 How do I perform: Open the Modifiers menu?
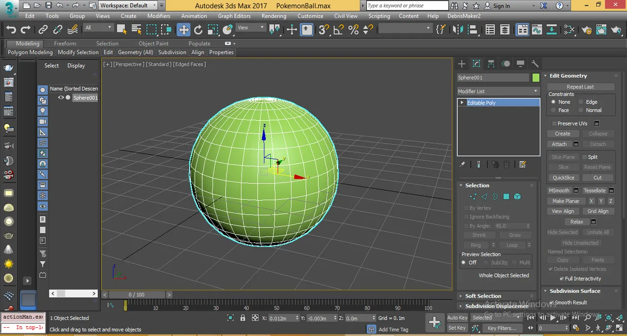click(159, 16)
